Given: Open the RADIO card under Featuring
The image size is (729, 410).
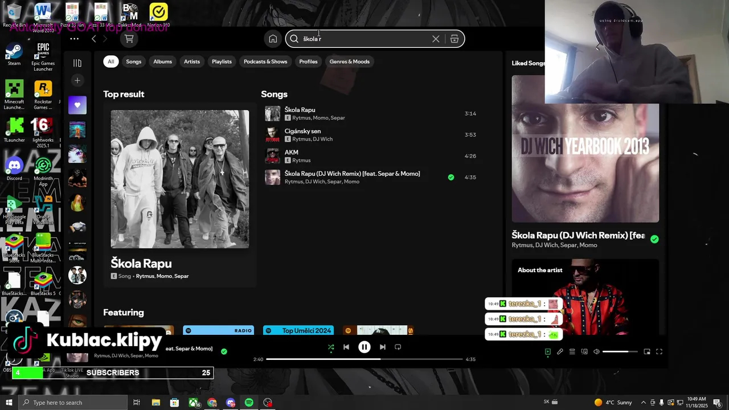Looking at the screenshot, I should click(218, 330).
